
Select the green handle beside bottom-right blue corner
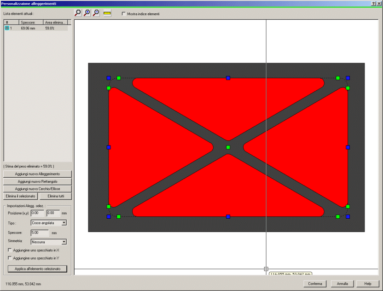coord(338,216)
